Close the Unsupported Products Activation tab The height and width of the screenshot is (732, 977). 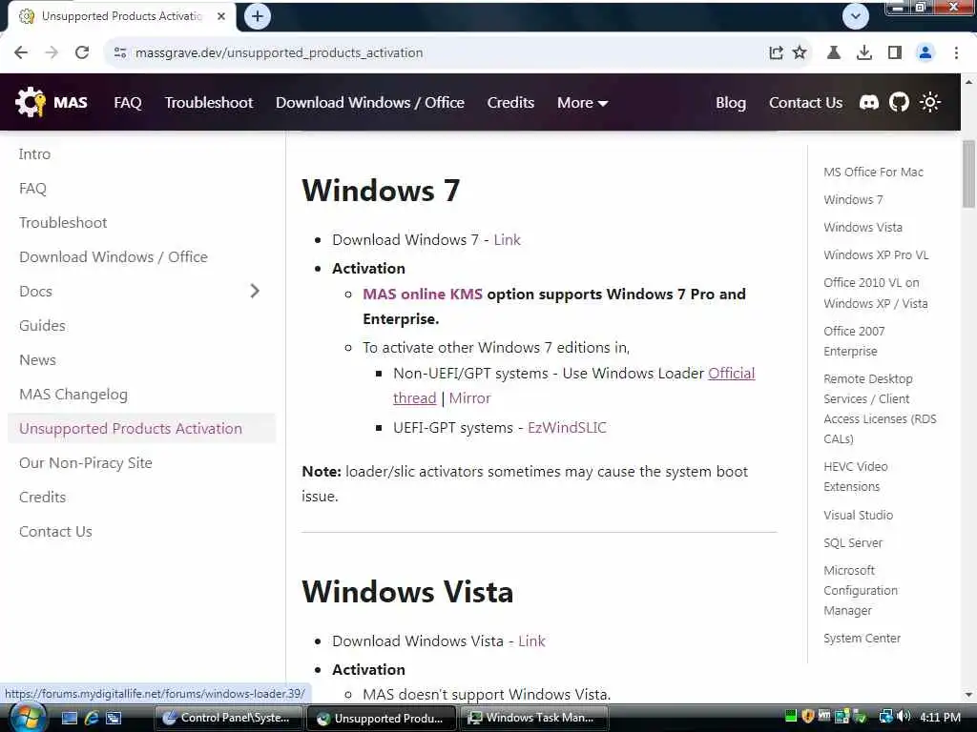pyautogui.click(x=221, y=16)
